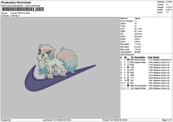Click the 'Color changes:' label
This screenshot has width=173, height=122.
(127, 21)
